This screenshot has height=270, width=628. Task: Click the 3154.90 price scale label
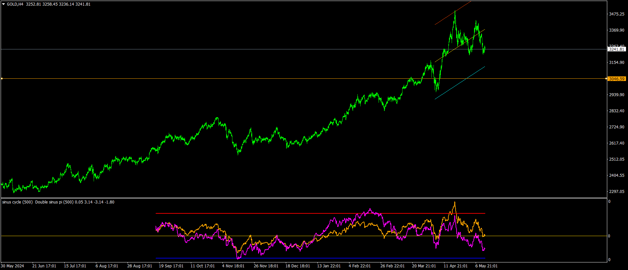[x=616, y=63]
